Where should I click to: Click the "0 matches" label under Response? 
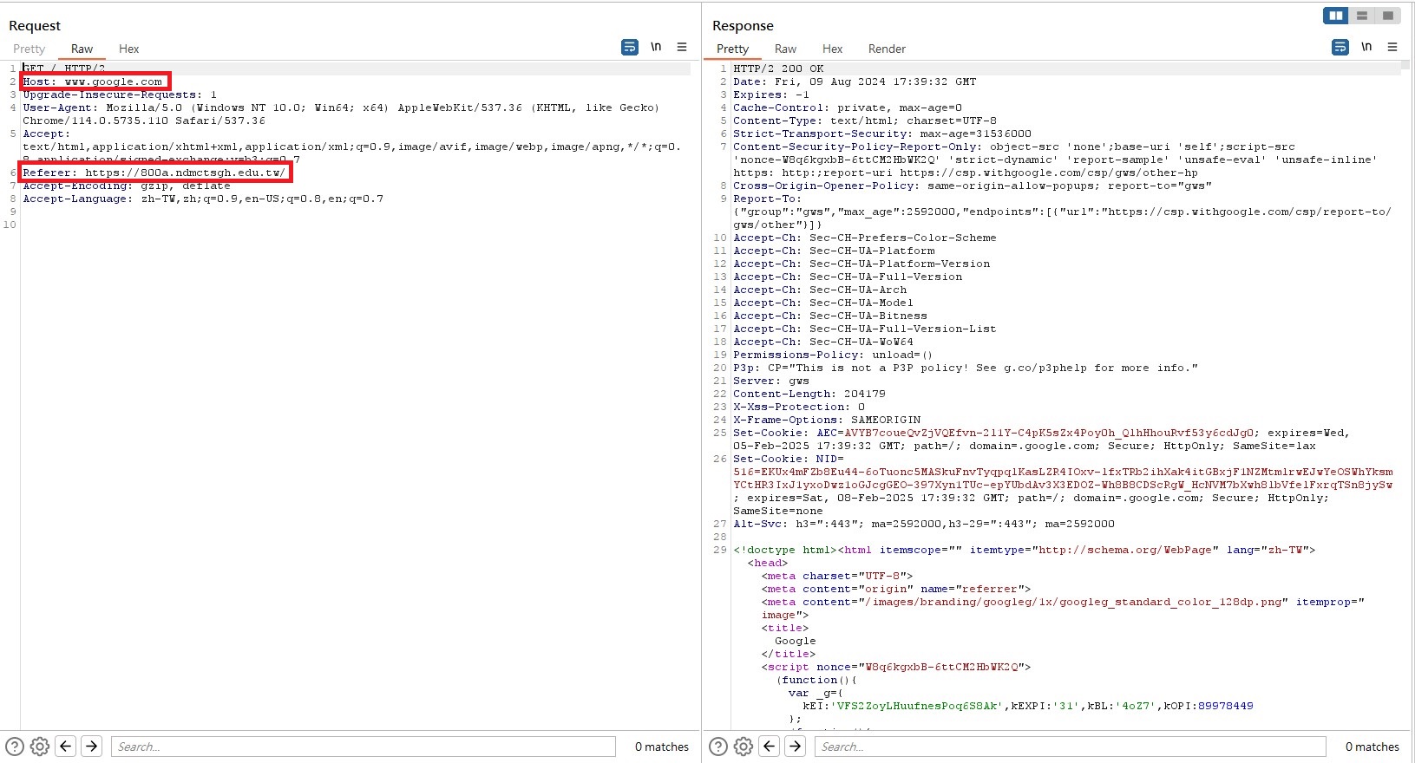pyautogui.click(x=1372, y=747)
